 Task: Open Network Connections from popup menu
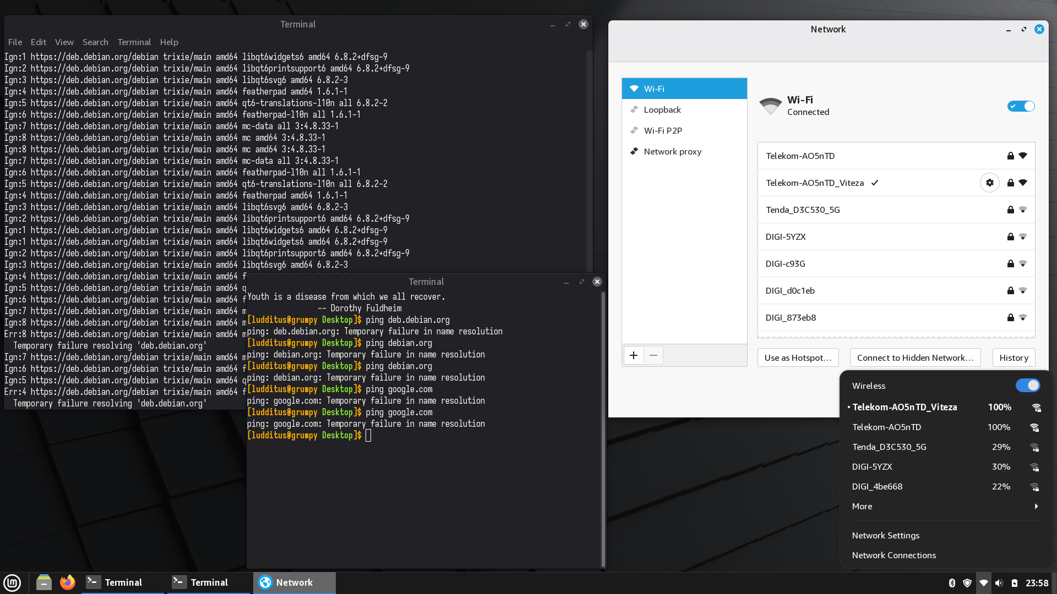point(893,555)
